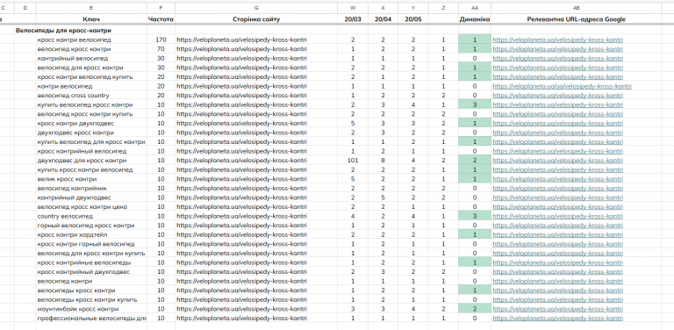674x330 pixels.
Task: Select keyword 'кросс контри хардтейл' cell
Action: coord(91,234)
